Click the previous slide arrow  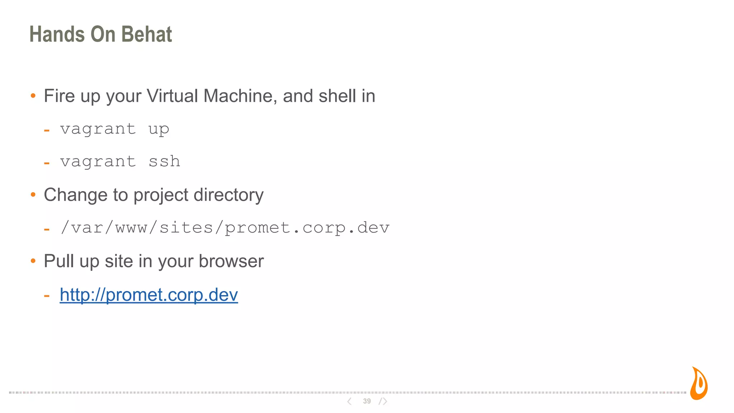click(349, 401)
